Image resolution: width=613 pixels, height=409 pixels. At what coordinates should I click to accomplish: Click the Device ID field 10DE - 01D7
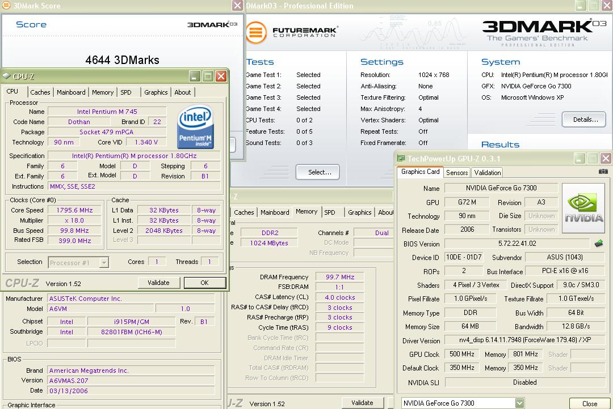coord(464,257)
